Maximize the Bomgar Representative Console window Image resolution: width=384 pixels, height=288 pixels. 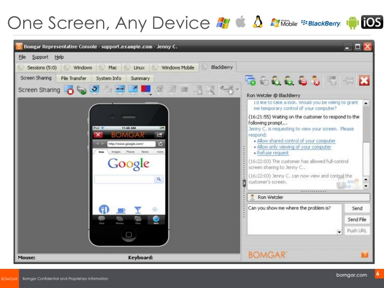tap(357, 46)
